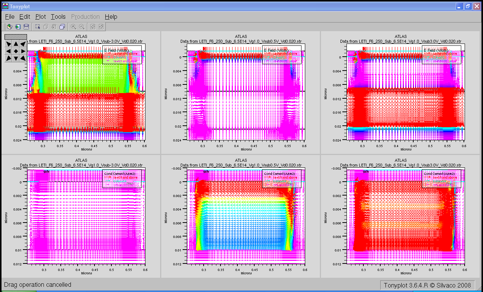Screen dimensions: 483x292
Task: Pan view up with the up arrow
Action: (16, 44)
